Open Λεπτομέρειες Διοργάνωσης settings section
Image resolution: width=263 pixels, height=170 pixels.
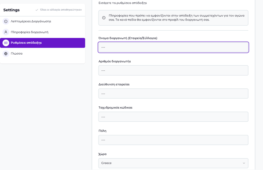click(31, 22)
